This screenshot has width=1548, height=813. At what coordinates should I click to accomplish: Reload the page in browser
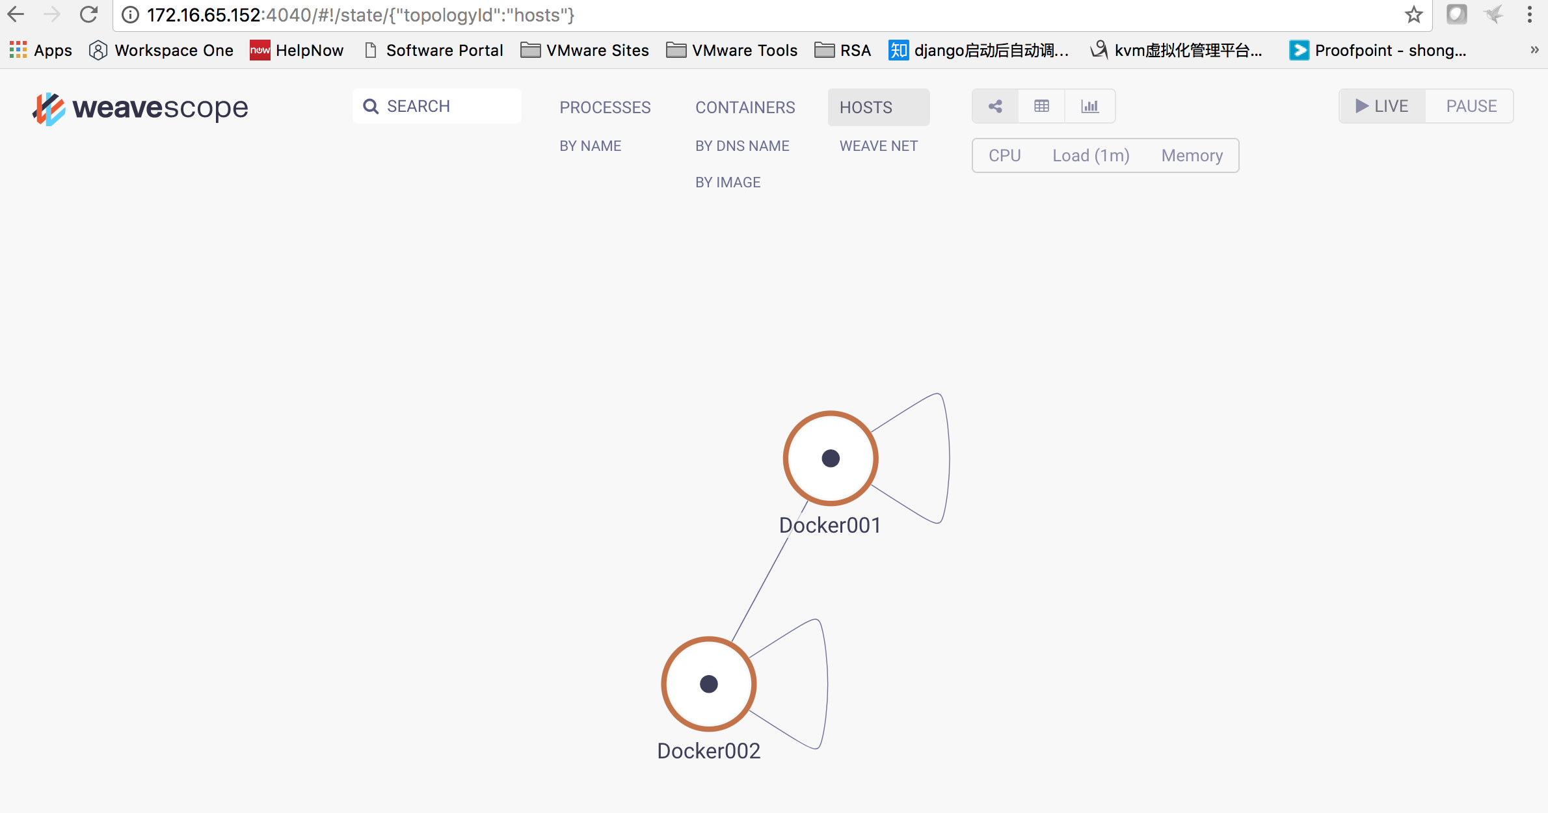tap(89, 14)
